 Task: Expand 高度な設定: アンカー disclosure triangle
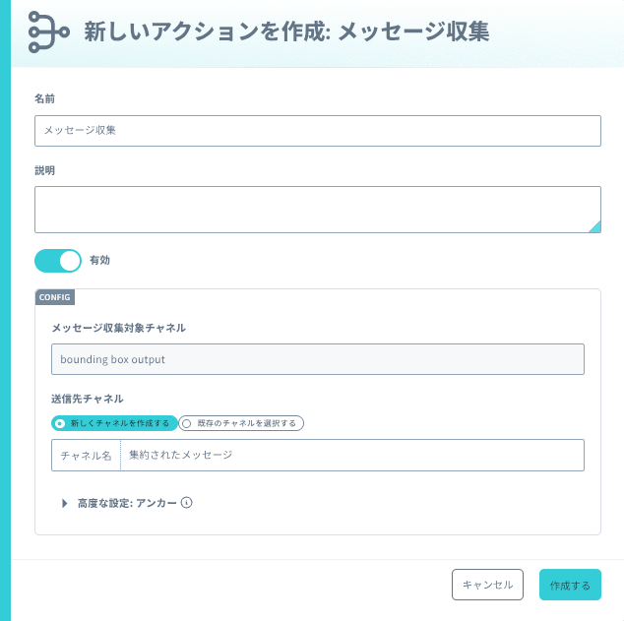point(65,503)
